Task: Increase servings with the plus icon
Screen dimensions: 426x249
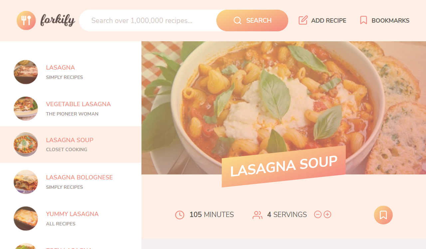Action: (x=327, y=214)
